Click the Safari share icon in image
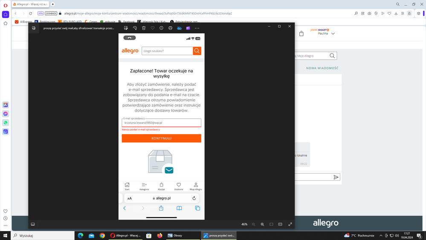This screenshot has height=240, width=426. click(x=161, y=208)
